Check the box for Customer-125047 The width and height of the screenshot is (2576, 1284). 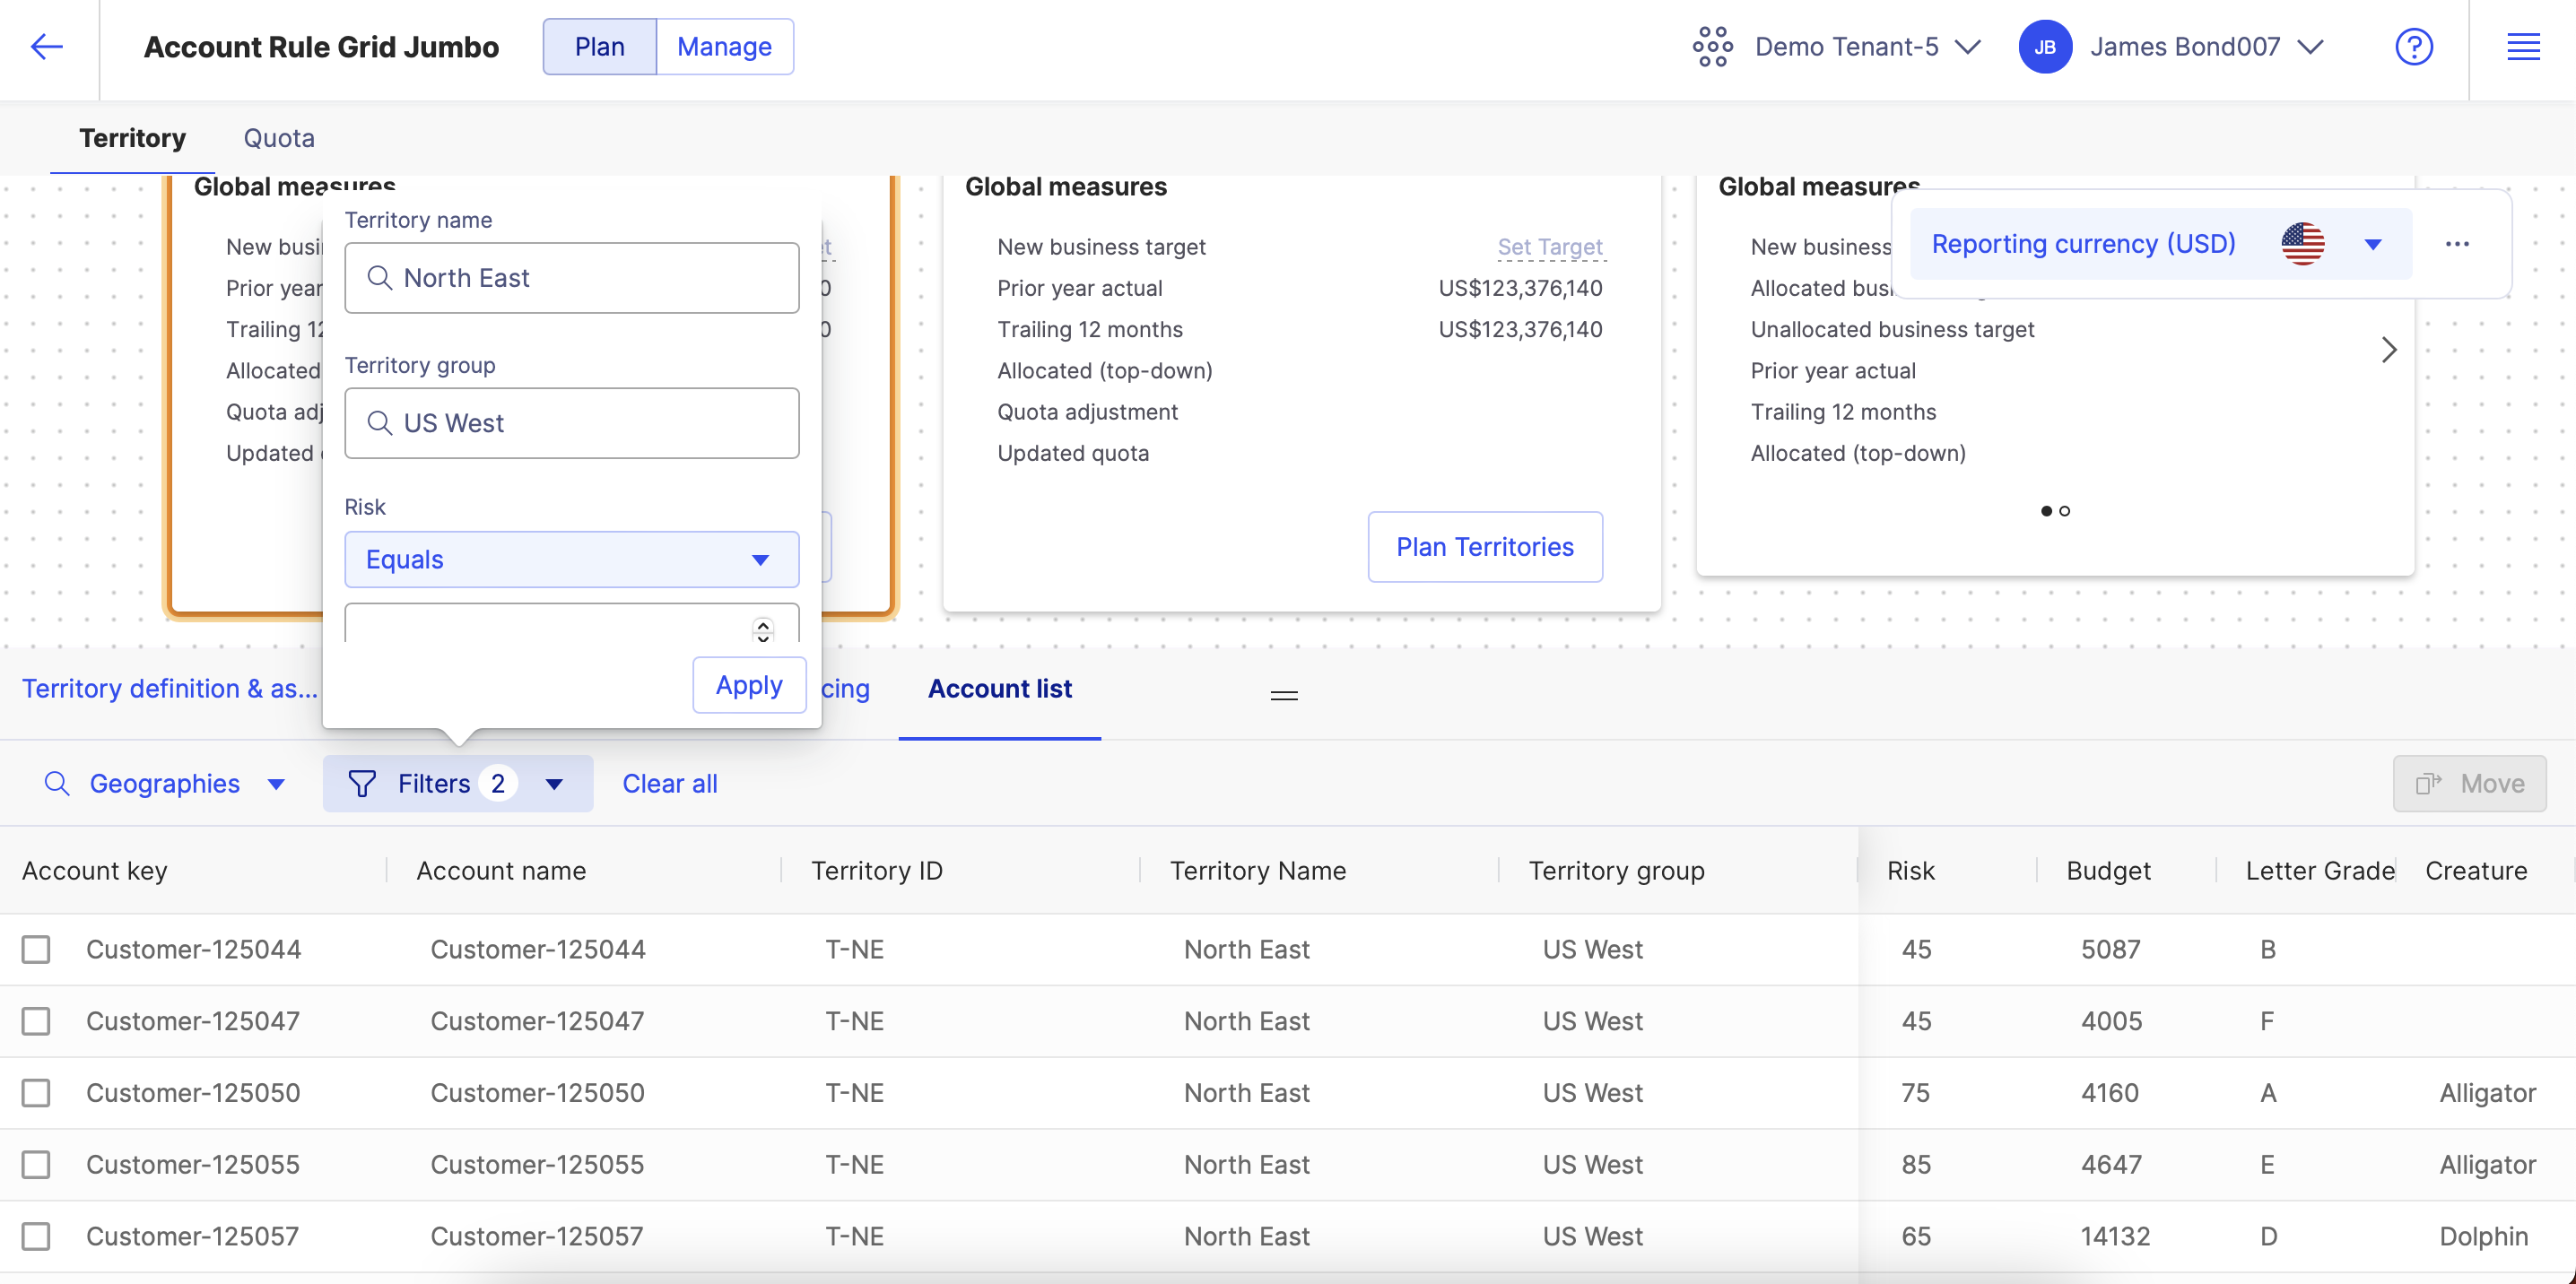[36, 1021]
